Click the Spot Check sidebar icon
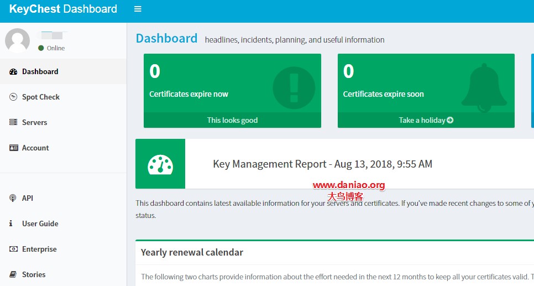534x286 pixels. click(x=13, y=97)
